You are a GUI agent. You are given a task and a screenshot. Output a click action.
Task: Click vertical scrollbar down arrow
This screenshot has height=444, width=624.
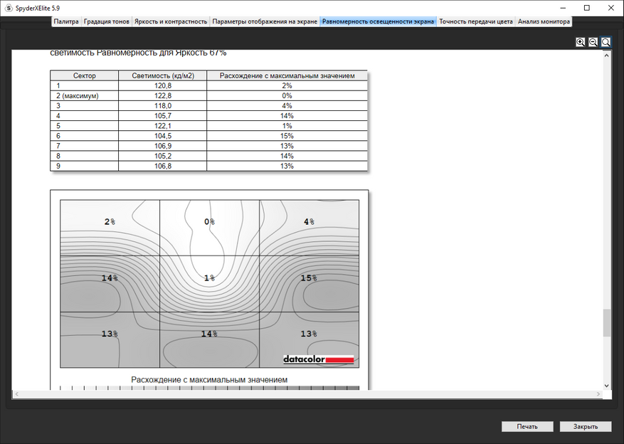(606, 386)
